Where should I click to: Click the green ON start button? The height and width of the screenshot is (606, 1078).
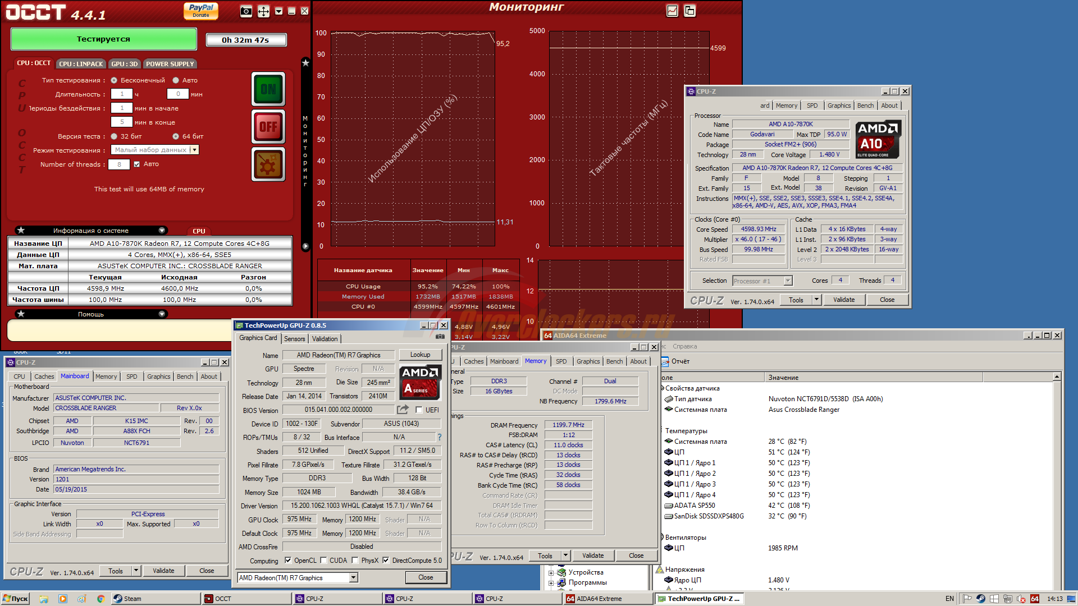coord(268,89)
